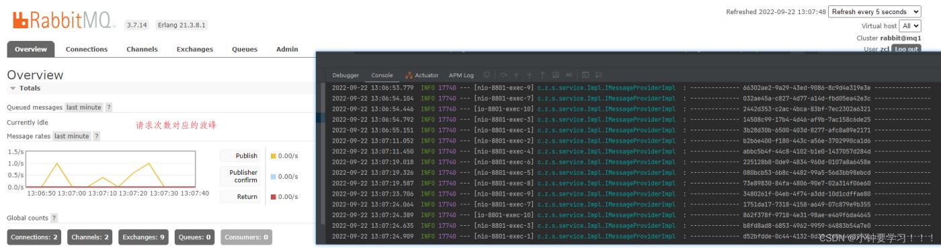
Task: Click the Overview page heading
Action: coord(35,75)
